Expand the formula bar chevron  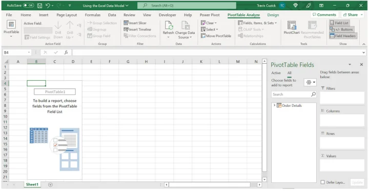364,53
